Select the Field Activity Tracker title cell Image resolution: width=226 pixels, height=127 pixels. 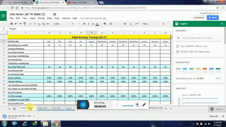point(89,37)
